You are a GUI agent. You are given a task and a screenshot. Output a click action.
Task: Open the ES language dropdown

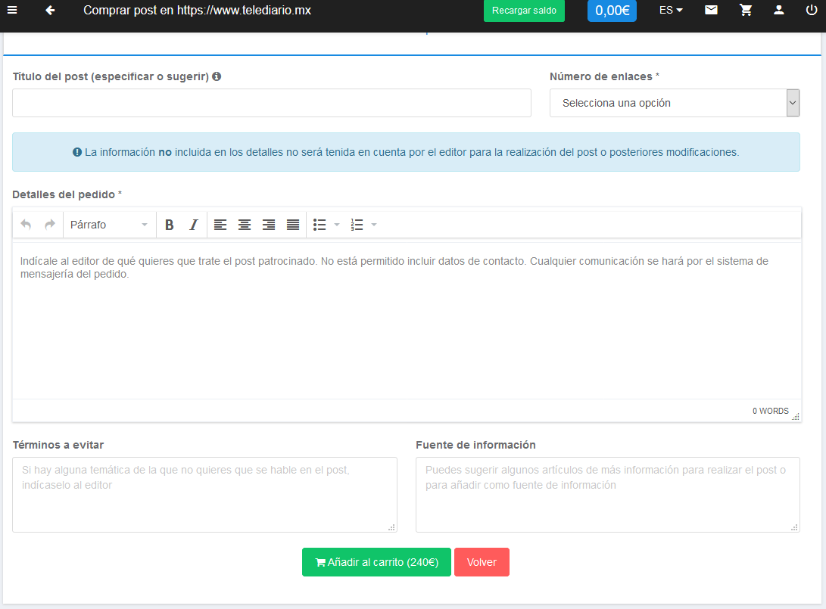click(669, 11)
